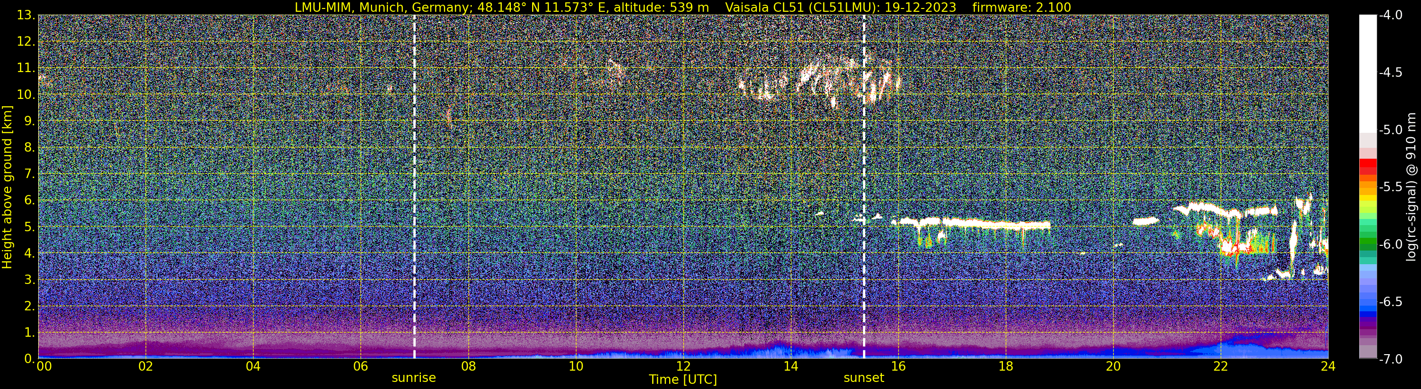Click the y-axis tick label '4.'
The width and height of the screenshot is (1421, 389).
coord(29,253)
